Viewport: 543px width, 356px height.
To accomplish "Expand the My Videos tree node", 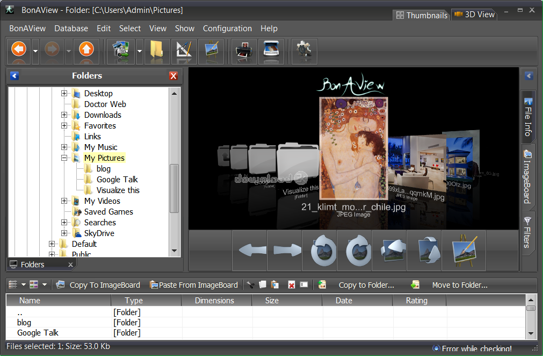I will 64,201.
